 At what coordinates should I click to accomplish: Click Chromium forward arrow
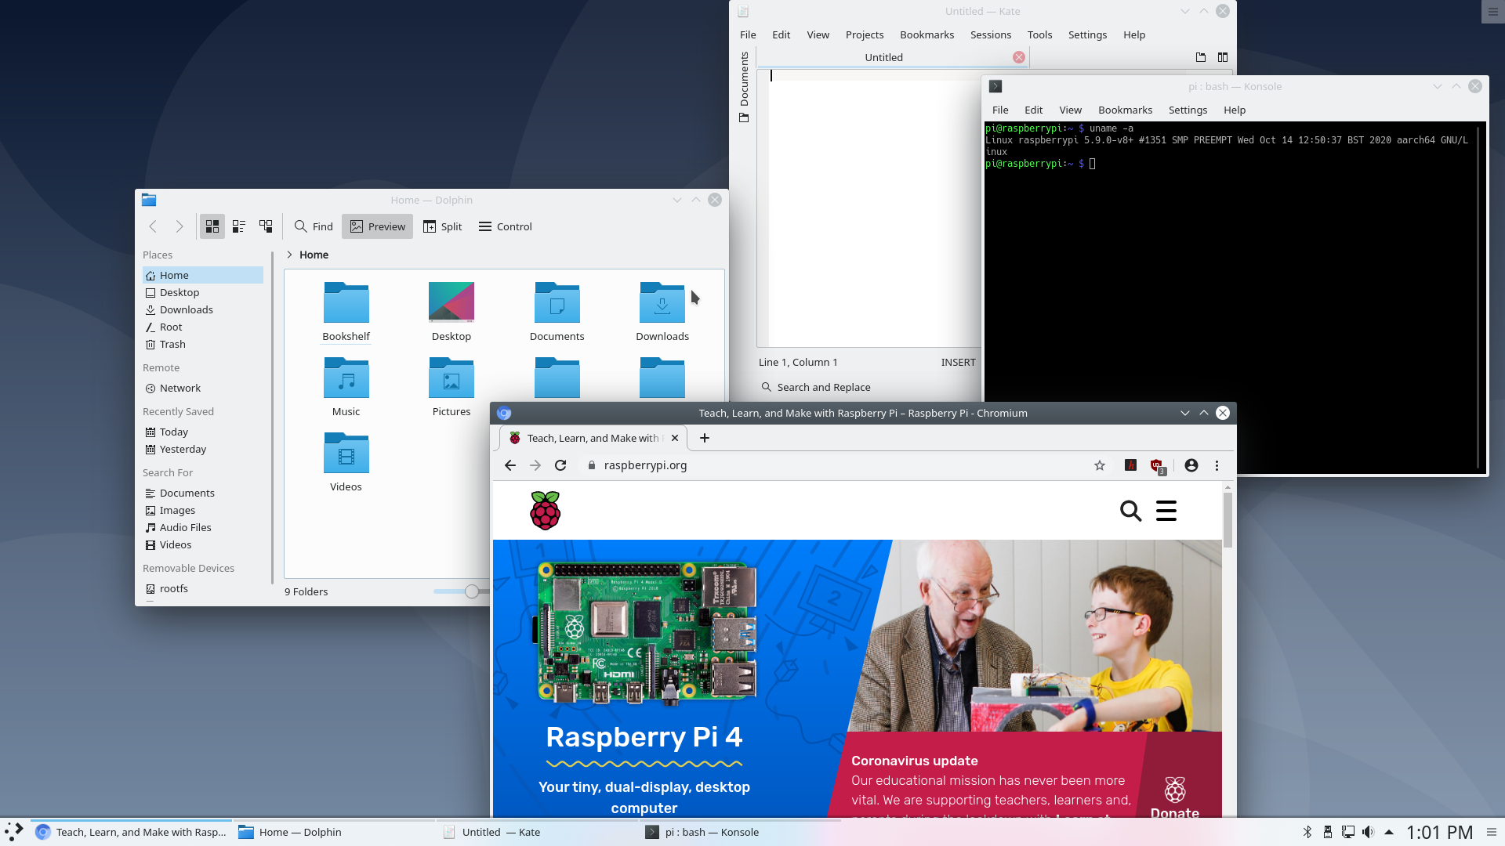pos(535,465)
